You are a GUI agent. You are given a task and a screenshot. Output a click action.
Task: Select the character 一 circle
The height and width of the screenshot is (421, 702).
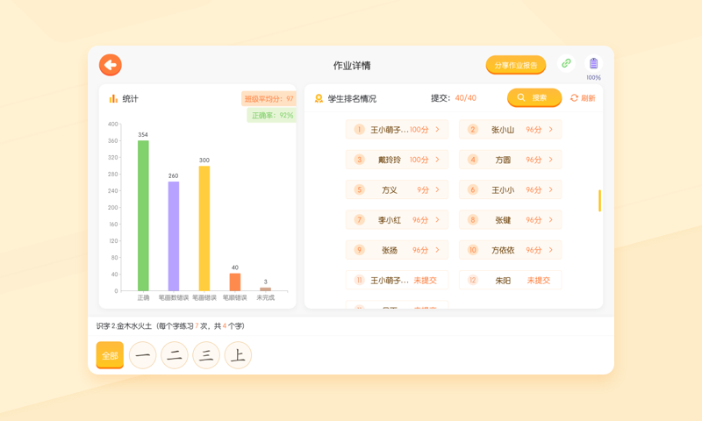pos(143,355)
